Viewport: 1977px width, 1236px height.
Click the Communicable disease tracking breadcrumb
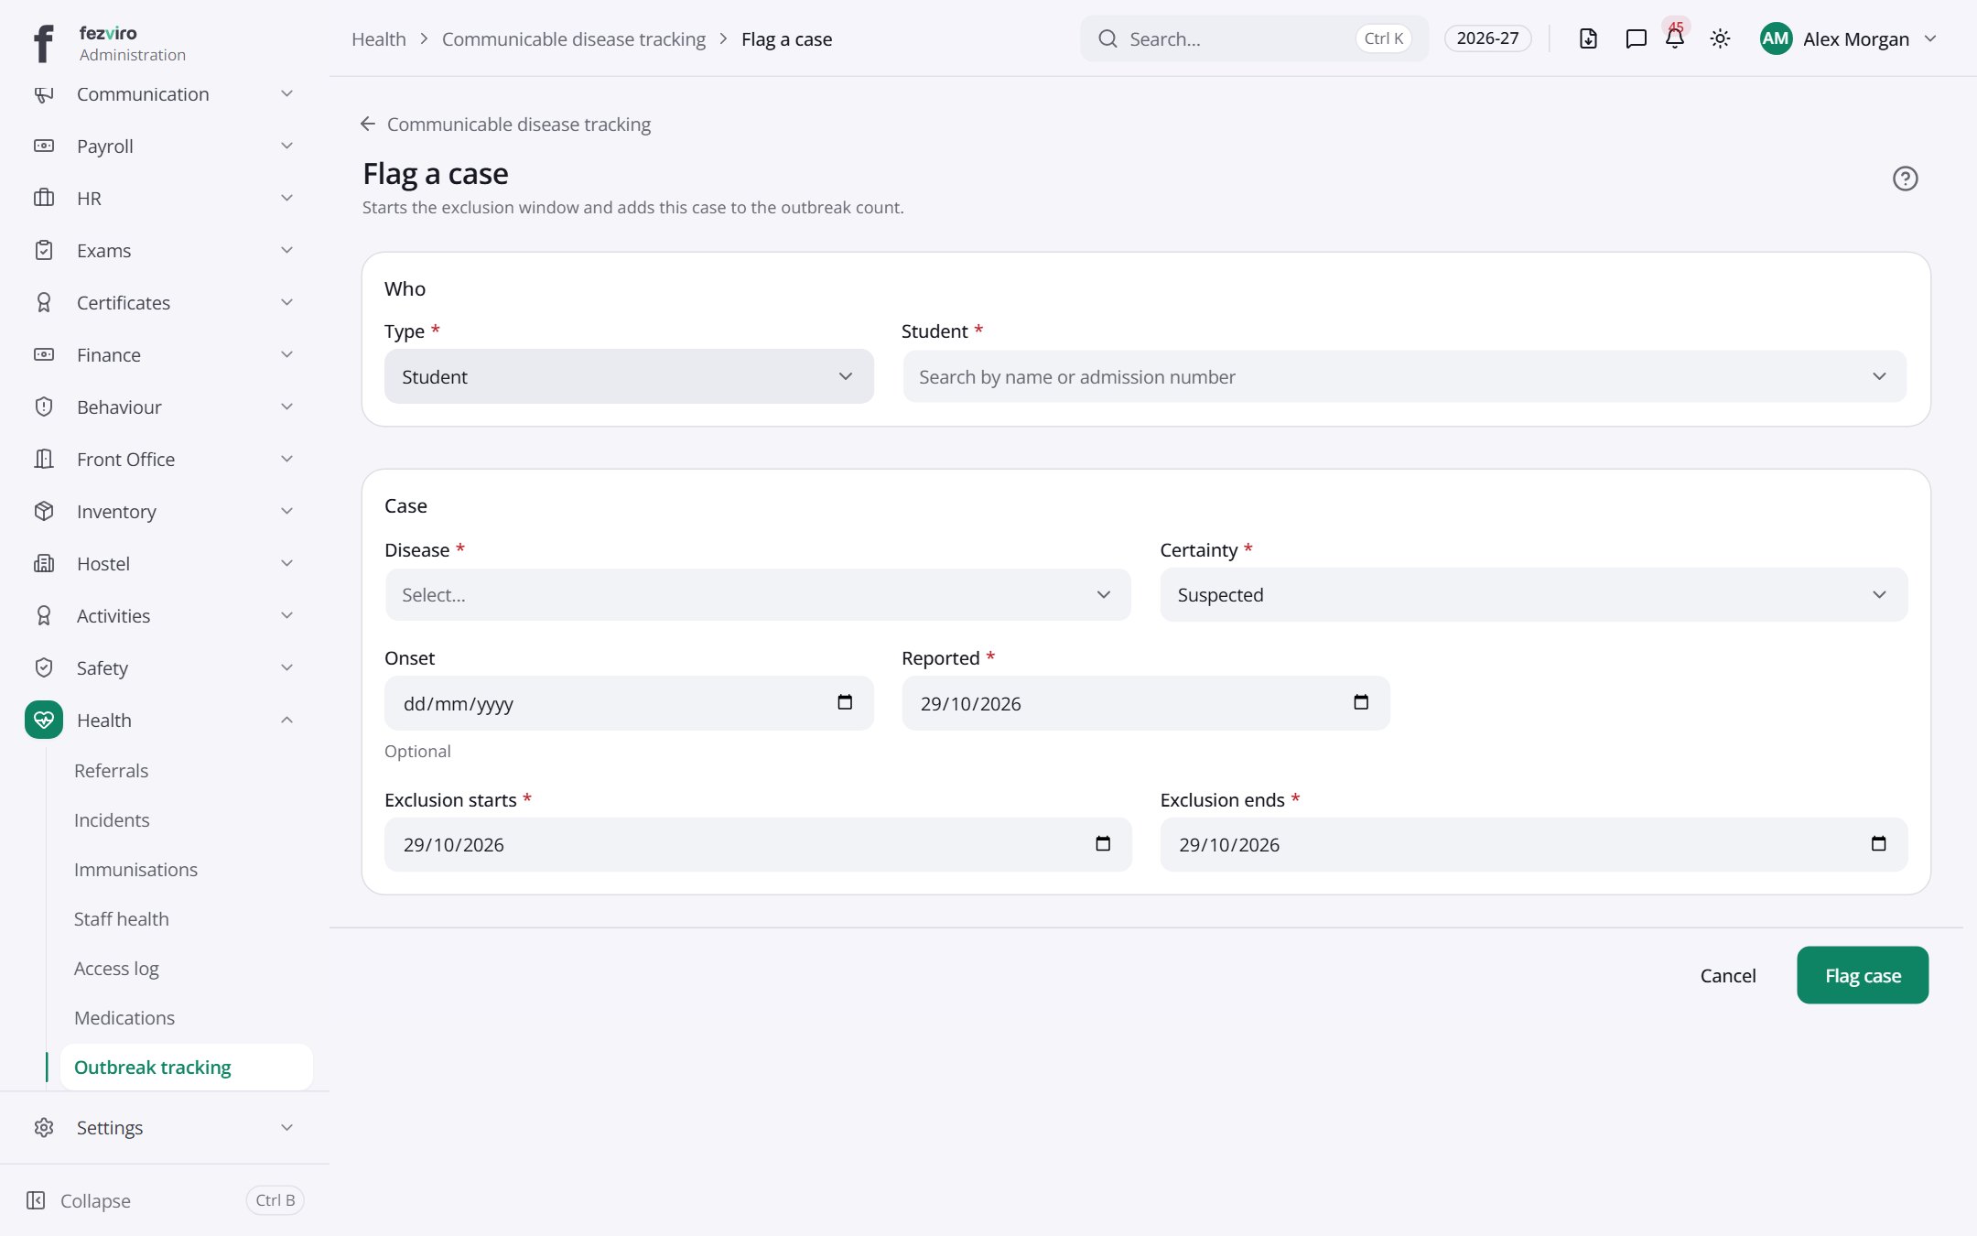[574, 38]
